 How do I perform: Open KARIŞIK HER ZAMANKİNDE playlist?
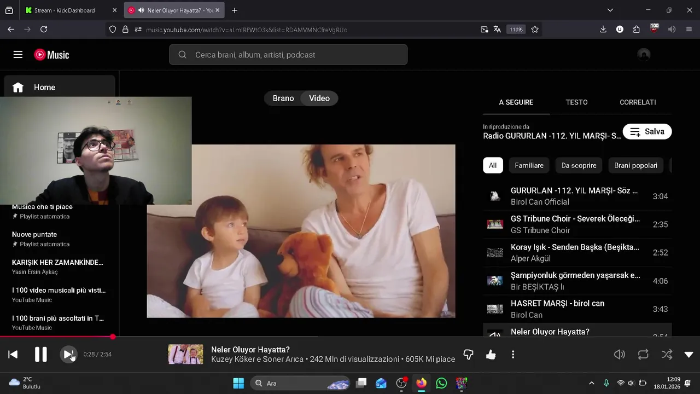pyautogui.click(x=59, y=267)
